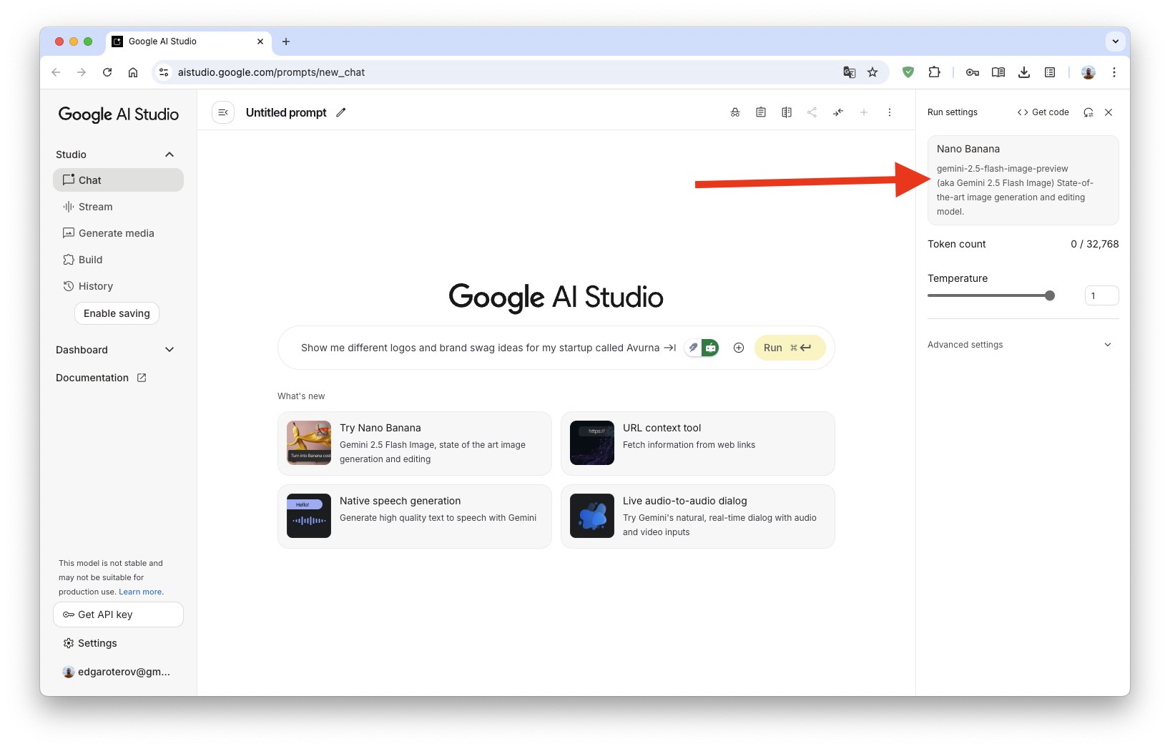Click the inward-arrows icon in prompt toolbar

[838, 112]
